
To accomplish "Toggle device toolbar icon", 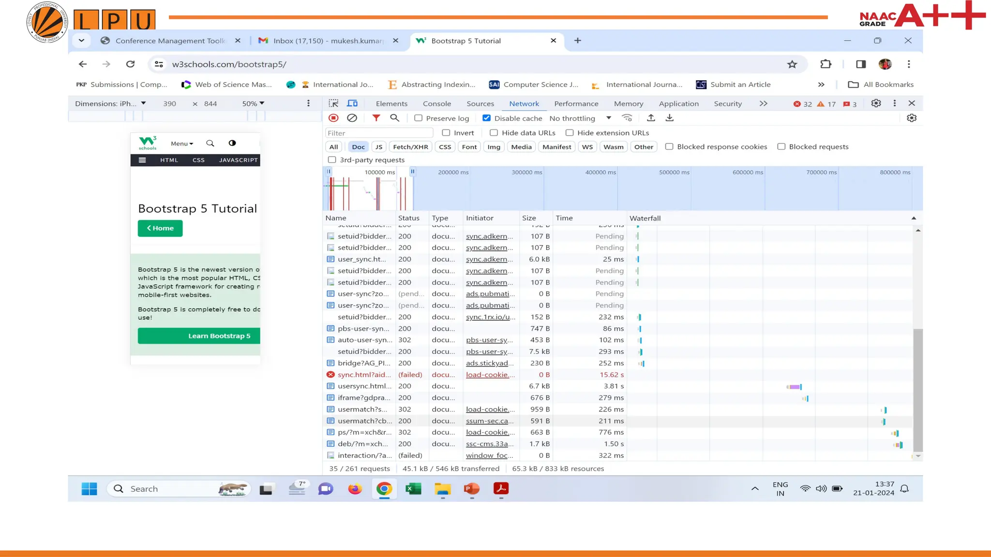I will [352, 103].
